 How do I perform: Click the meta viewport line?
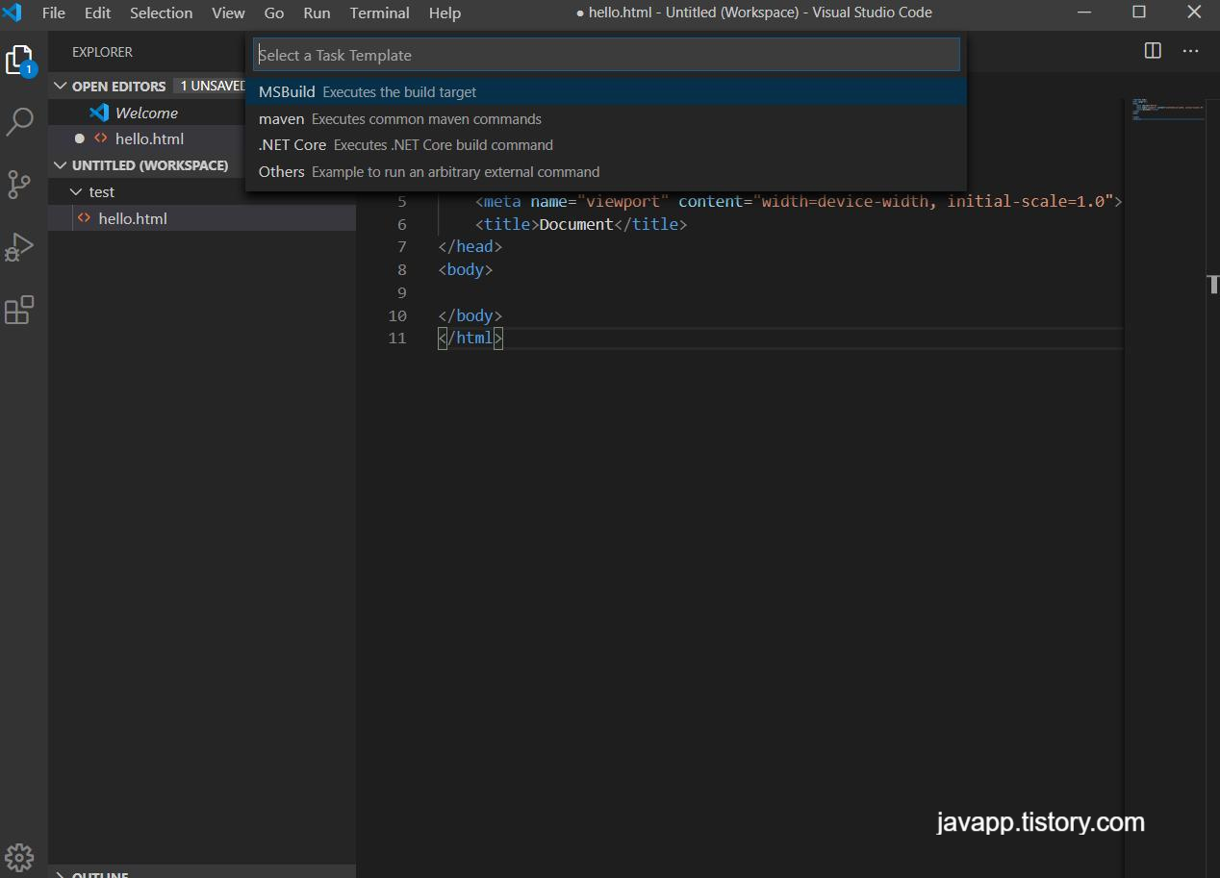click(x=799, y=202)
